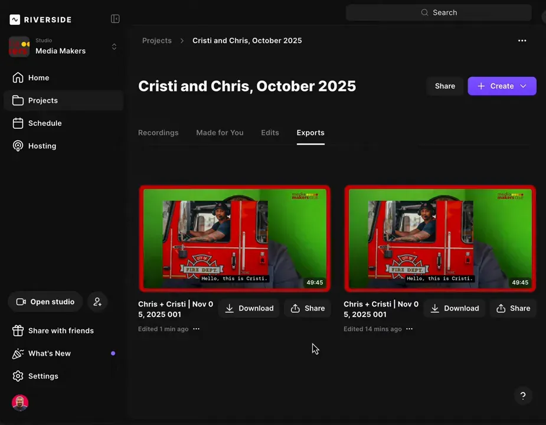The height and width of the screenshot is (425, 546).
Task: Open studio with the camera button
Action: coord(45,302)
